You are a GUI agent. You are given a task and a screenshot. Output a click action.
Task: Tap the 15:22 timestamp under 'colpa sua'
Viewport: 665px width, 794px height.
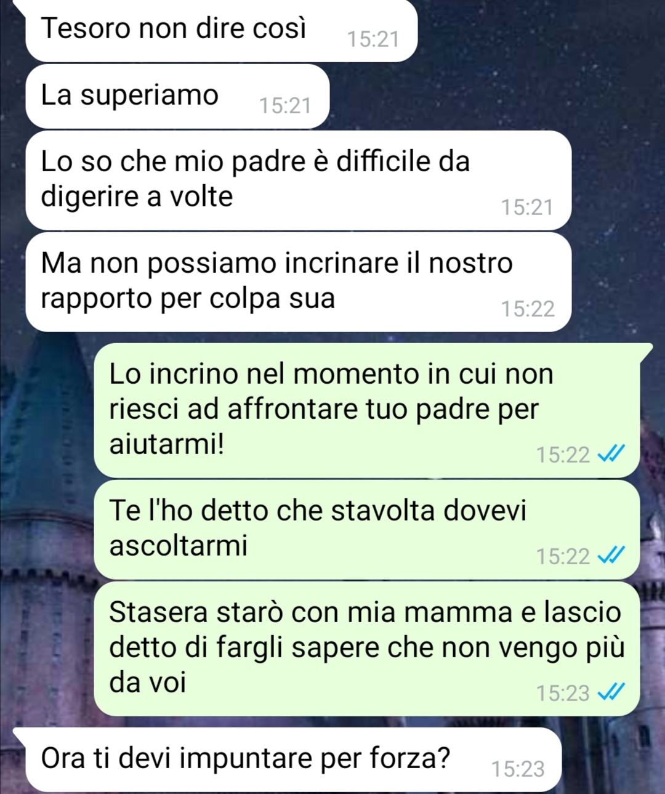(x=528, y=309)
